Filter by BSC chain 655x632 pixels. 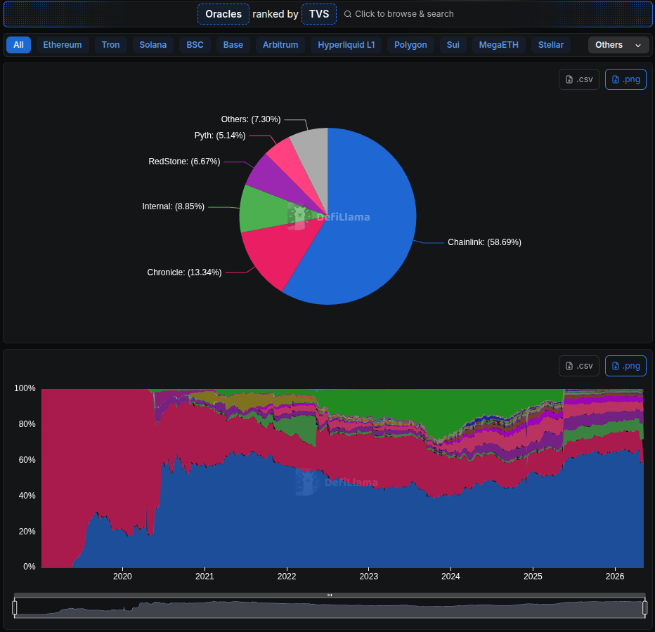tap(195, 45)
